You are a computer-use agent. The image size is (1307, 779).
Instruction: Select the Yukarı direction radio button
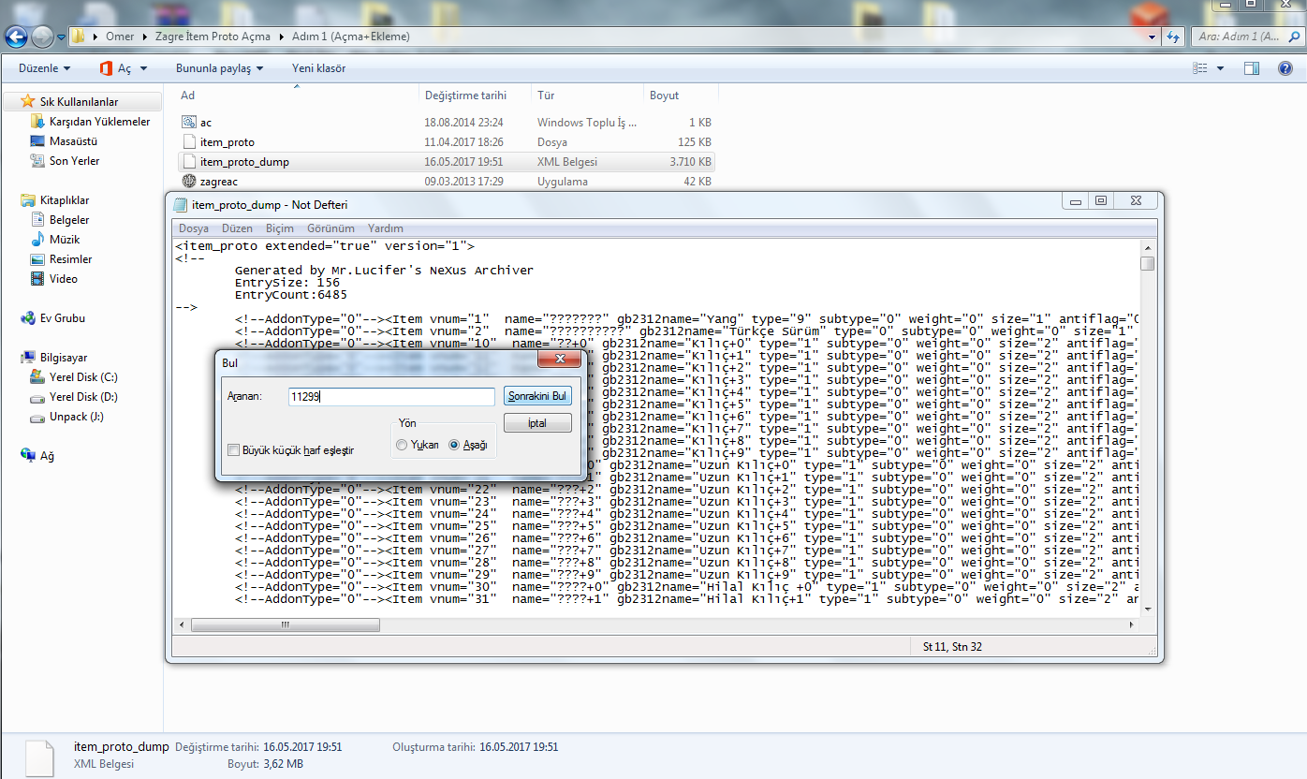pos(402,446)
